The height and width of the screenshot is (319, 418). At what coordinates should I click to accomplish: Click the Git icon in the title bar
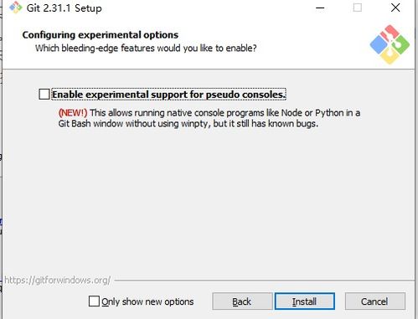click(x=15, y=8)
